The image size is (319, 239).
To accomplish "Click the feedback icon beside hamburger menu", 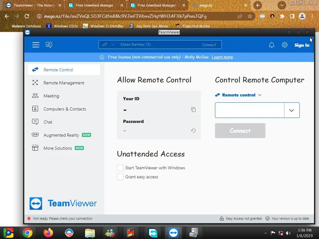I will click(x=49, y=45).
